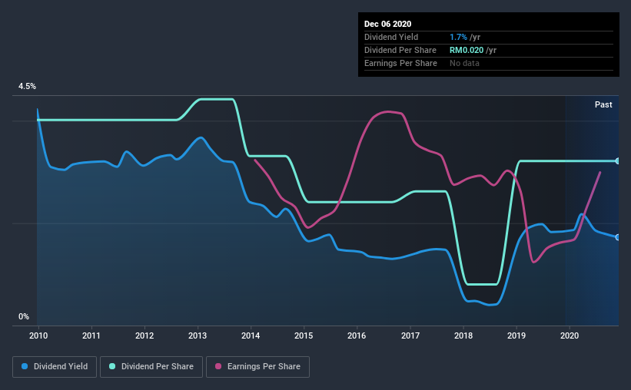Click the Past region label
This screenshot has width=631, height=390.
pos(603,104)
